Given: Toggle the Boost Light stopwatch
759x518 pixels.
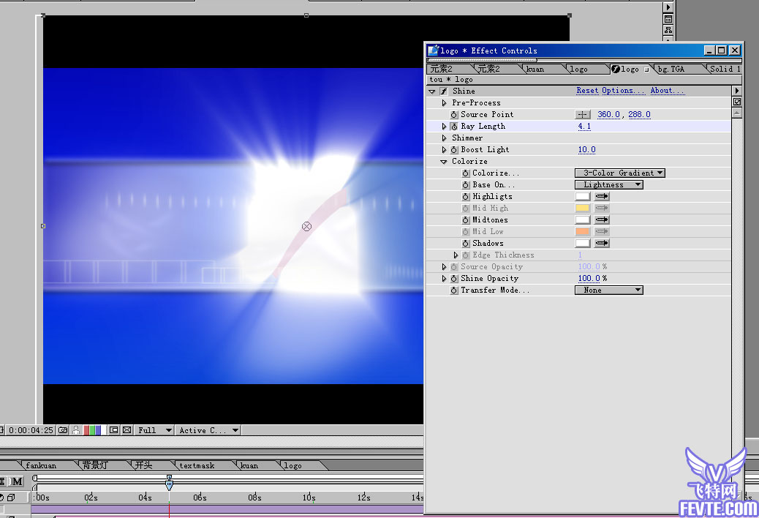Looking at the screenshot, I should click(454, 150).
